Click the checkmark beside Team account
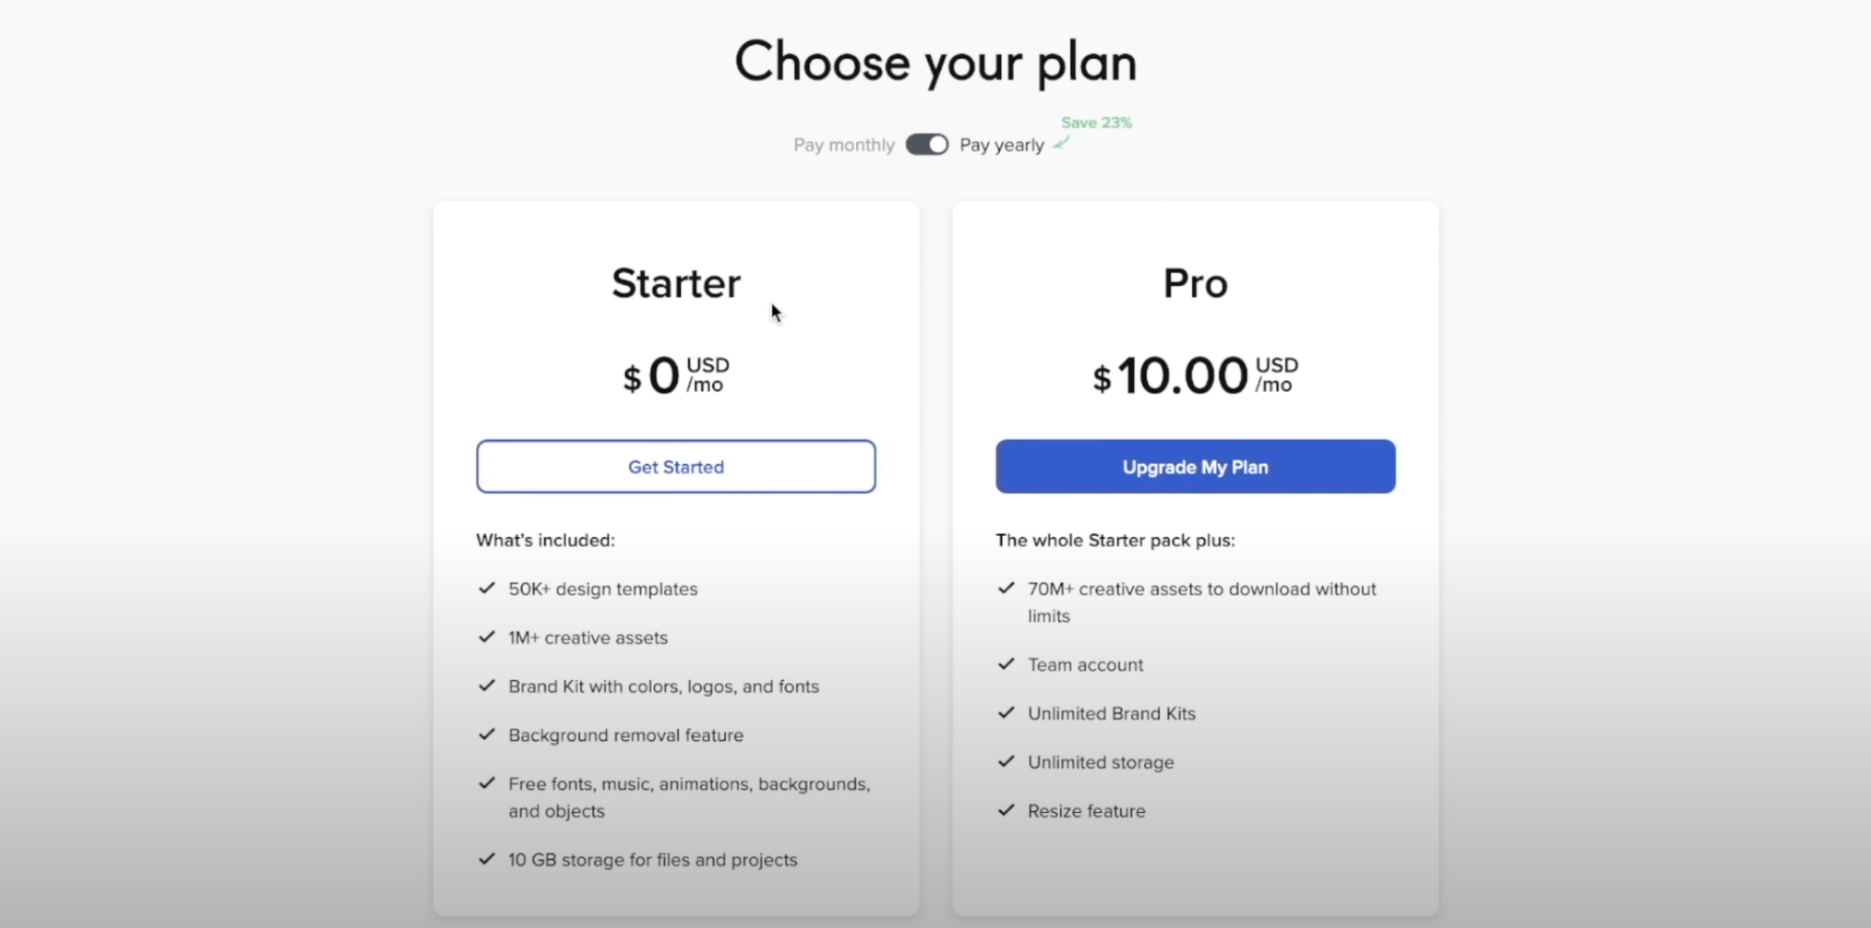Screen dimensions: 1871x928 pos(1006,664)
